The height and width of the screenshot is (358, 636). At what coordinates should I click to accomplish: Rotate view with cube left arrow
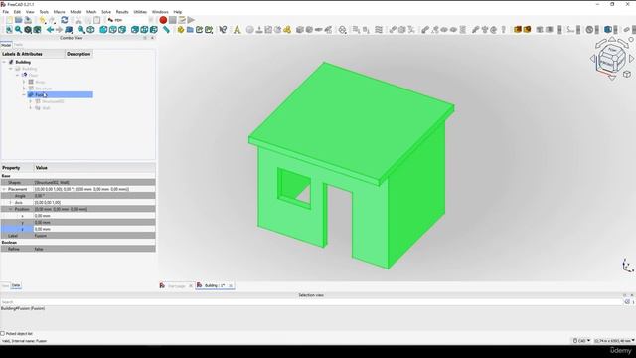point(592,59)
